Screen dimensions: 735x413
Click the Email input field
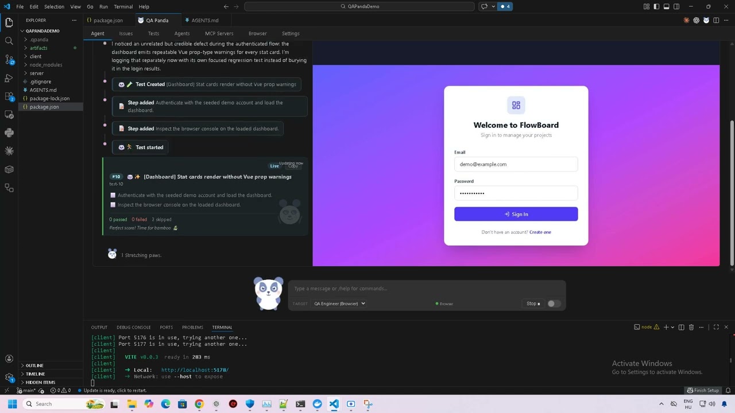point(516,164)
